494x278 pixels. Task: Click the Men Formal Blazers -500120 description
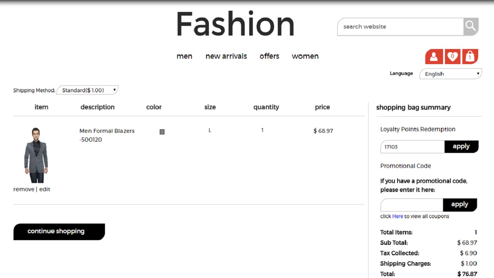pos(107,135)
